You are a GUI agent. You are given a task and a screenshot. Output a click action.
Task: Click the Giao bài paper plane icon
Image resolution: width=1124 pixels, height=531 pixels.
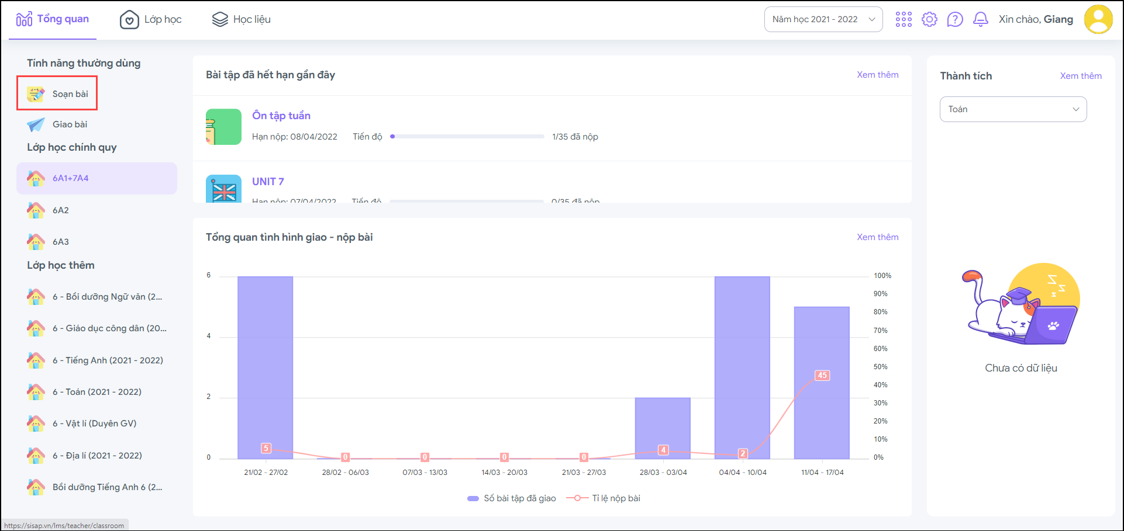point(36,124)
